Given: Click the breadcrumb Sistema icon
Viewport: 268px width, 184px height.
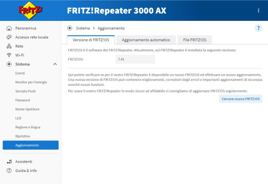Looking at the screenshot, I should pyautogui.click(x=70, y=28).
